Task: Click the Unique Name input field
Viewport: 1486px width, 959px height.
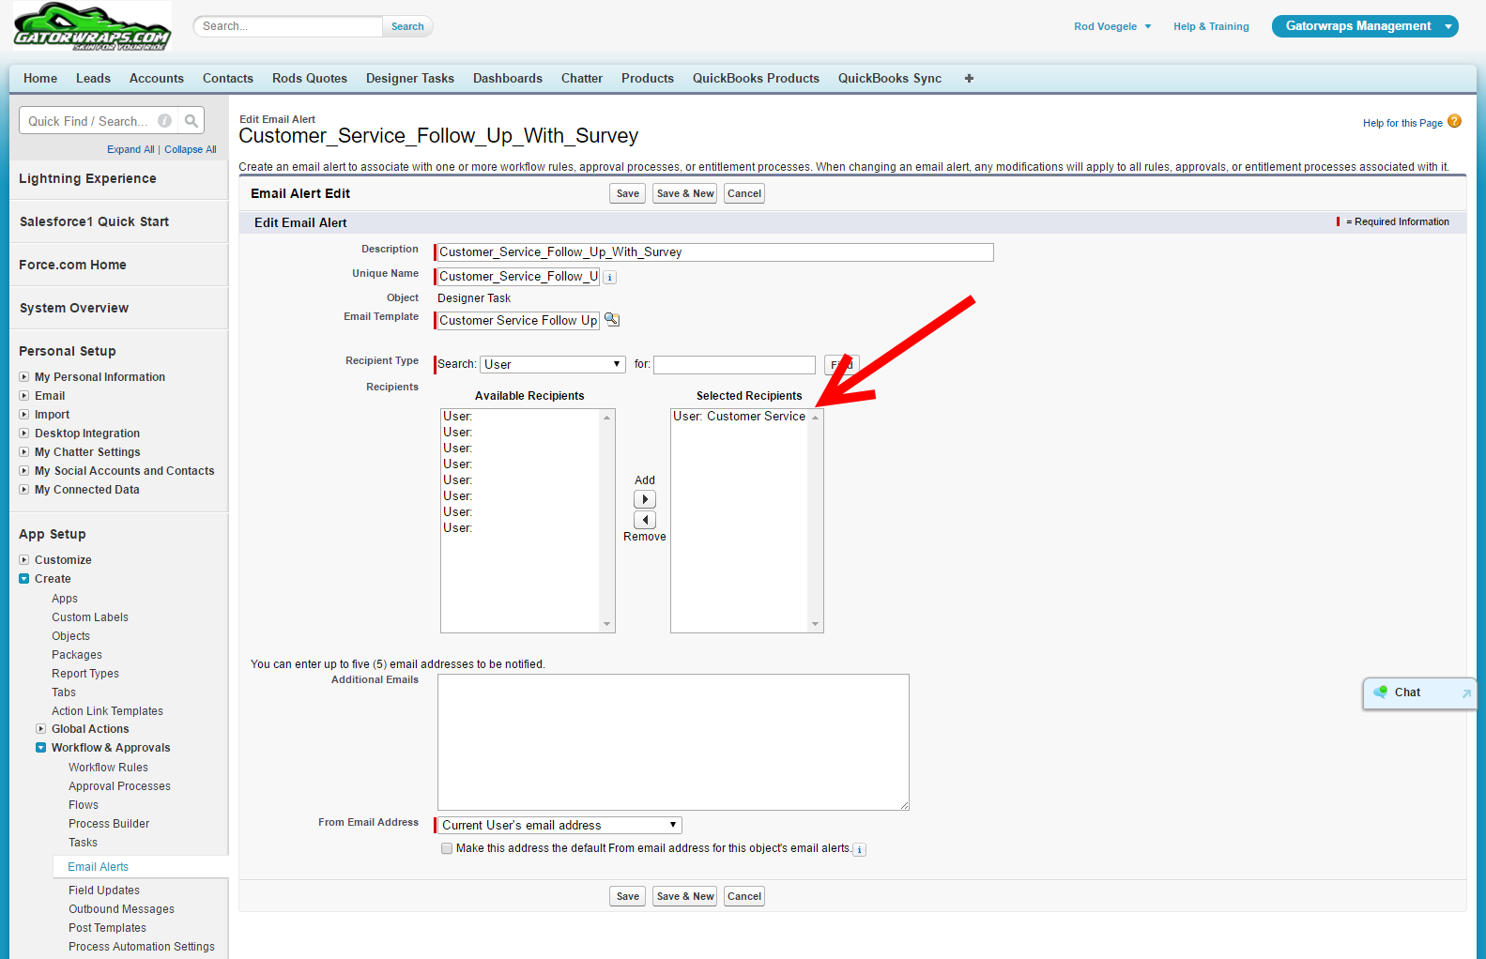Action: pos(518,277)
